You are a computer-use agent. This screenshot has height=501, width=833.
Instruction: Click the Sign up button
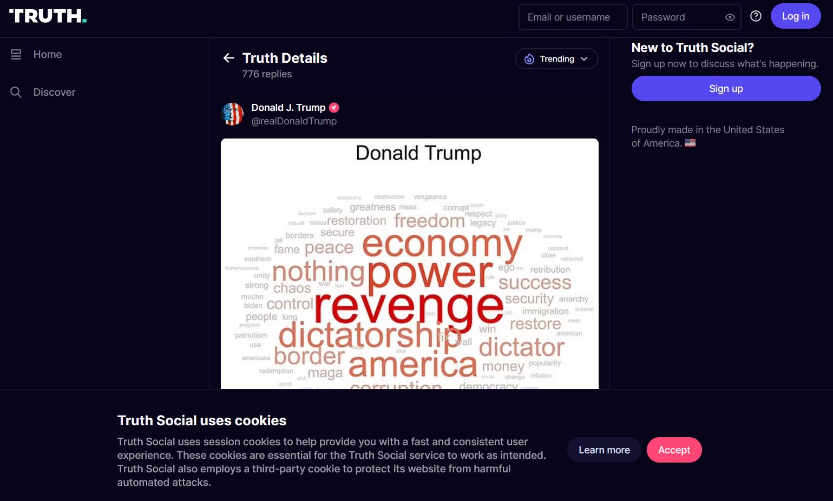(726, 89)
